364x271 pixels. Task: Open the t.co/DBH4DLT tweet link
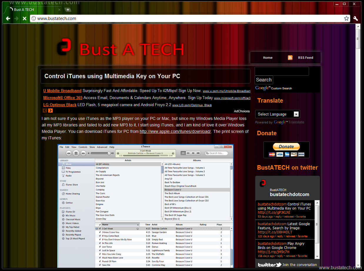[x=275, y=232]
